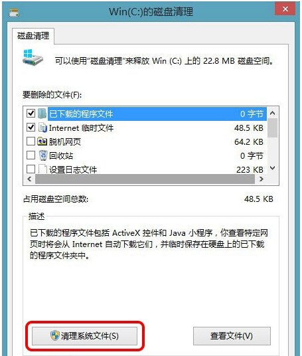Click the 已下载的程序文件 folder icon
Screen dimensions: 302x356
coord(42,114)
